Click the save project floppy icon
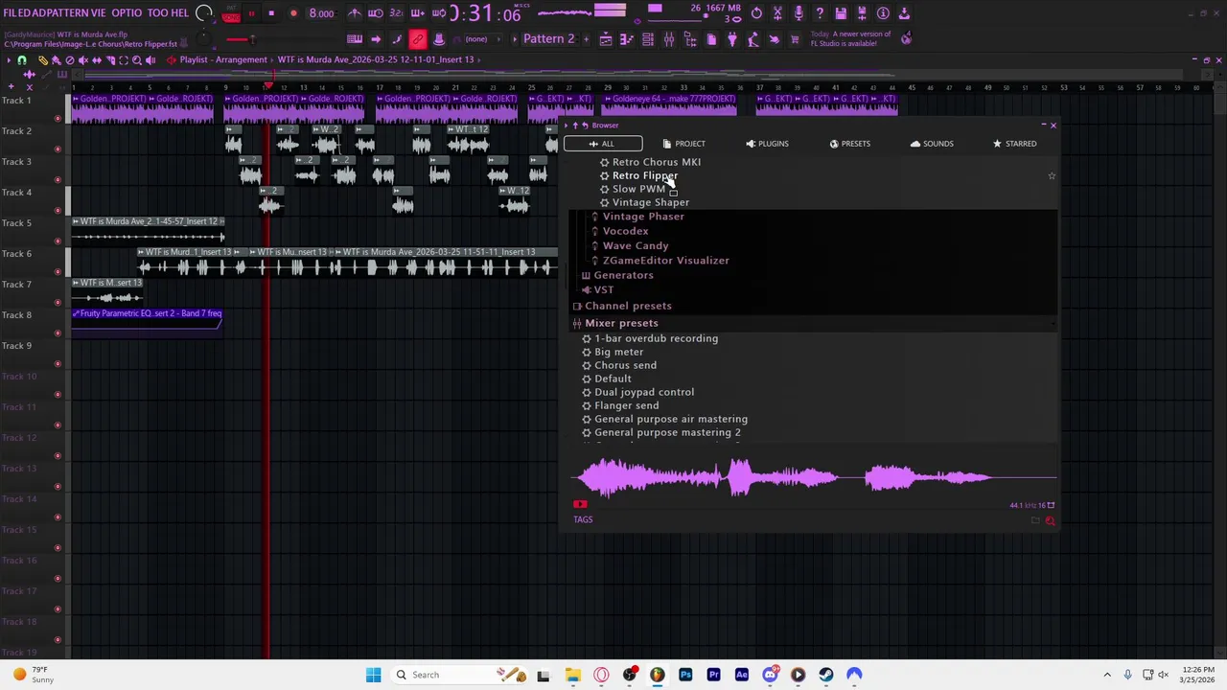This screenshot has width=1227, height=690. [841, 13]
